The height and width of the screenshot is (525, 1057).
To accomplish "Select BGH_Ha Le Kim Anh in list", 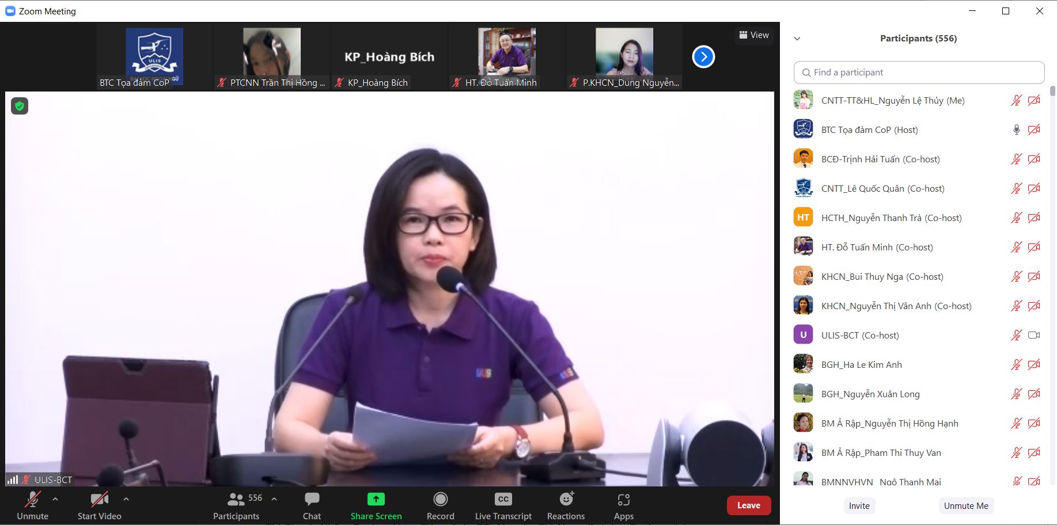I will [861, 364].
